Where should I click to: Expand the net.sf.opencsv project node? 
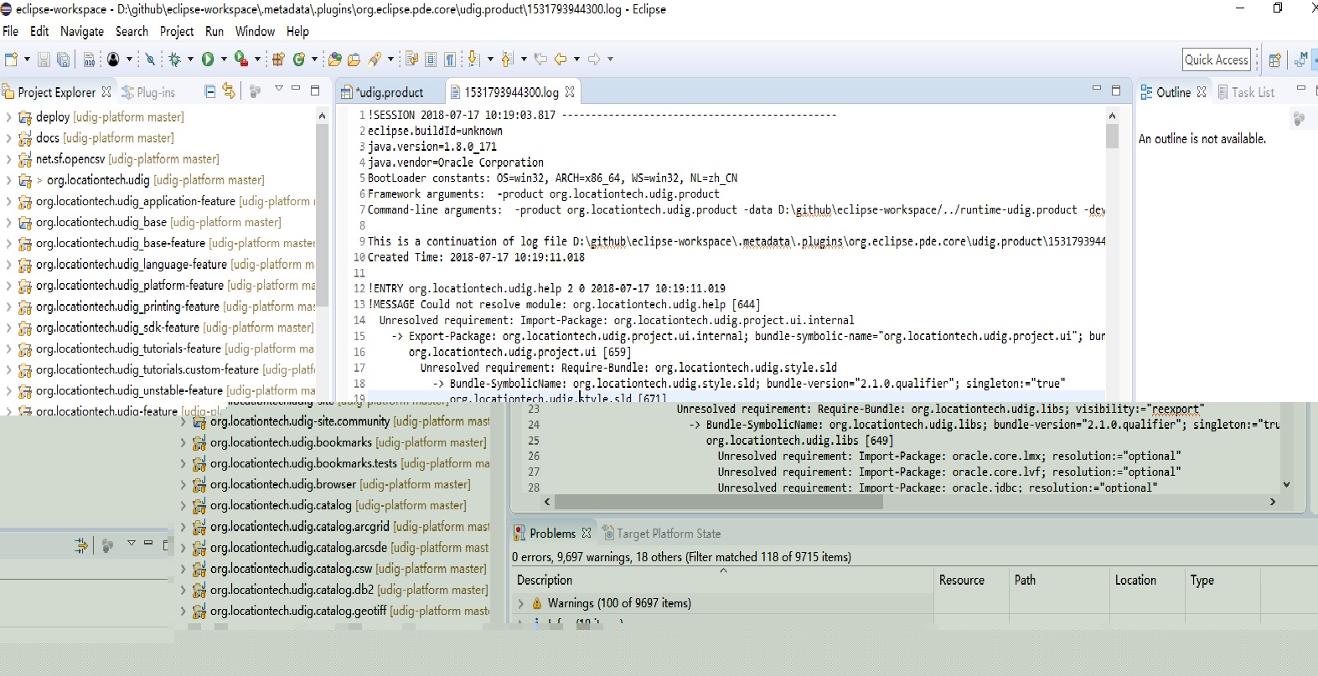(8, 159)
